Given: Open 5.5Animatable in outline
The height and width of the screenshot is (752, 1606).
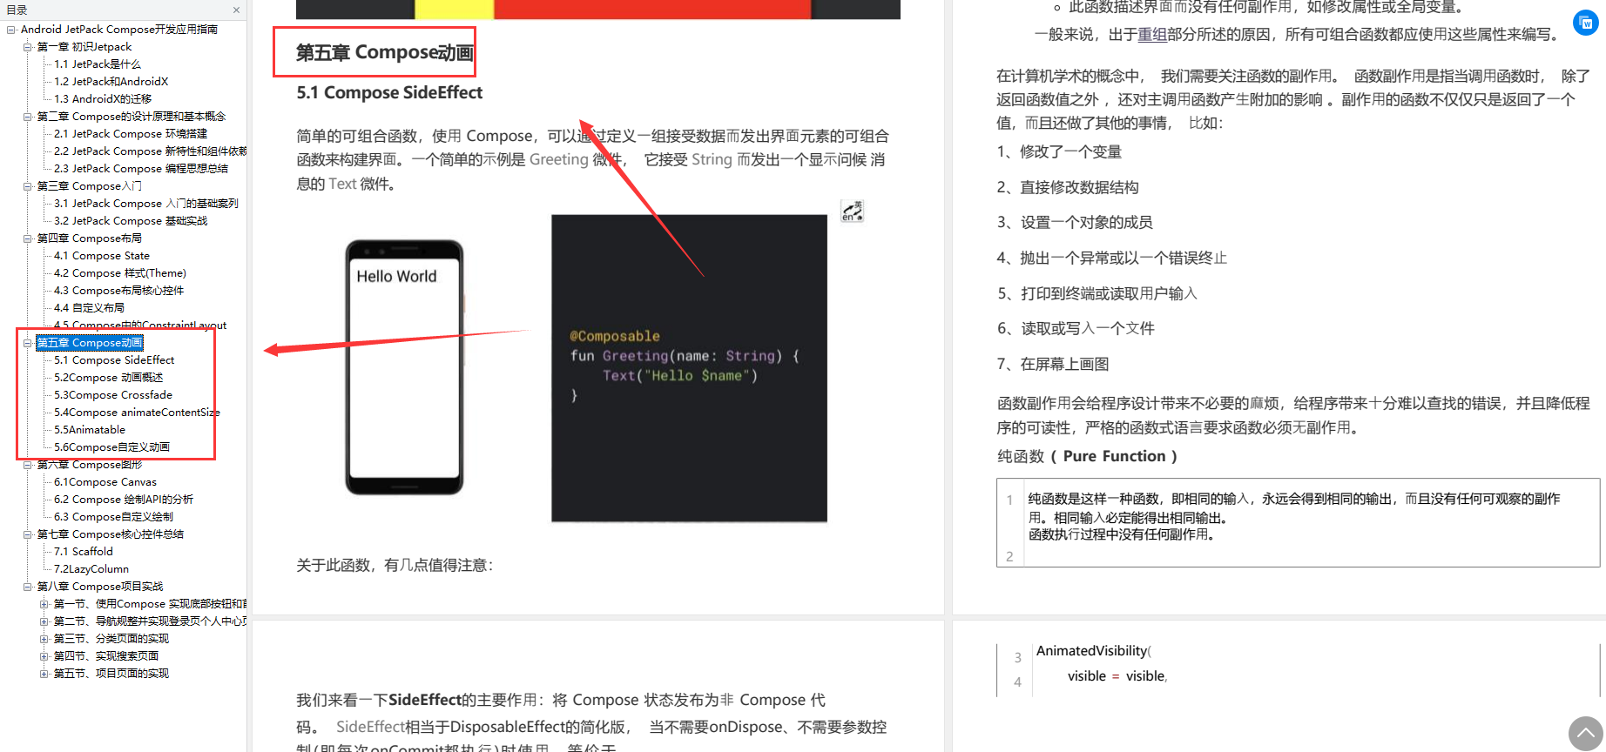Looking at the screenshot, I should (x=89, y=430).
